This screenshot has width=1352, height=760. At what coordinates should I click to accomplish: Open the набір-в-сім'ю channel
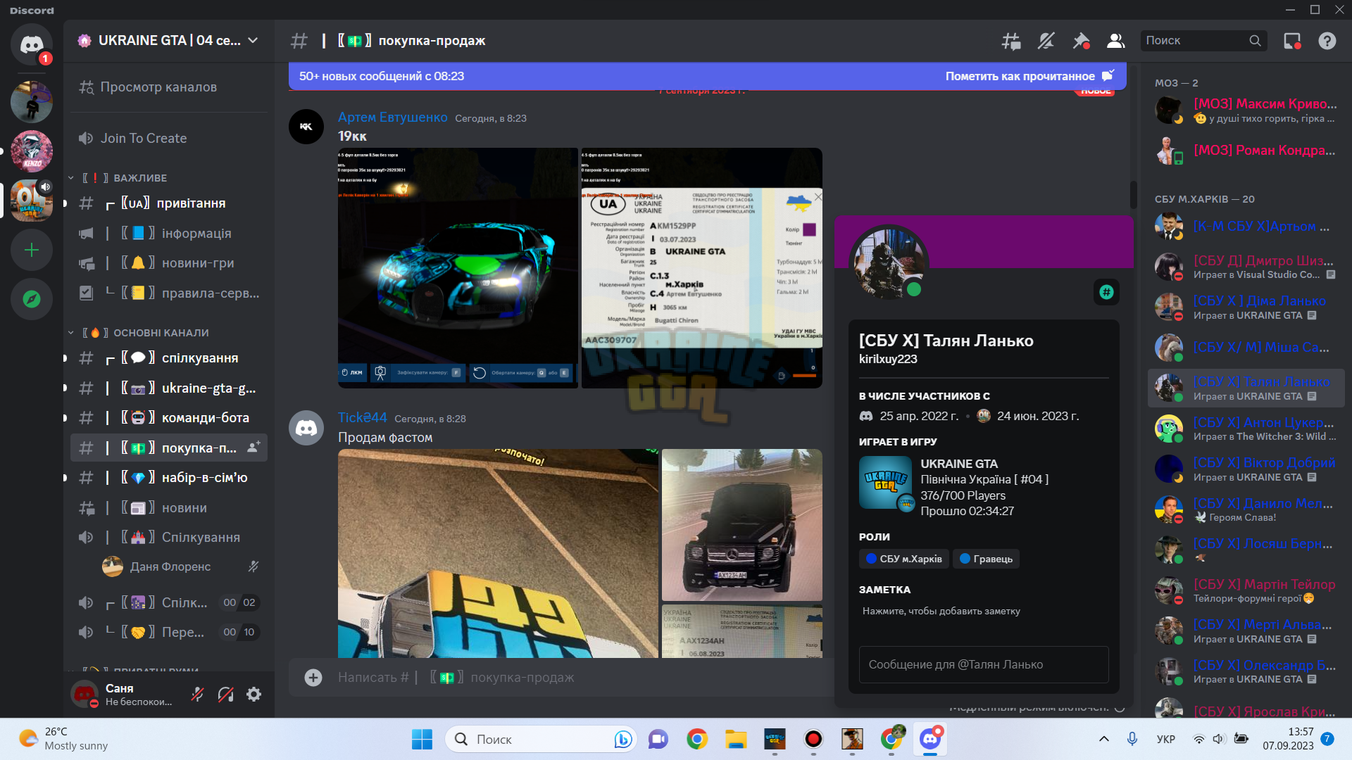[169, 478]
